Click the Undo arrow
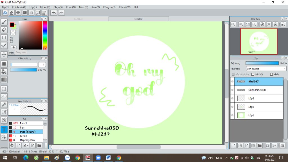 [54, 13]
